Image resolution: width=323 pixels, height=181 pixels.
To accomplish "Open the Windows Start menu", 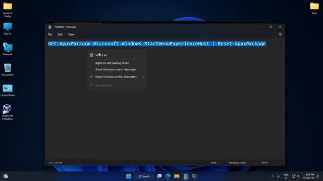I will point(129,176).
